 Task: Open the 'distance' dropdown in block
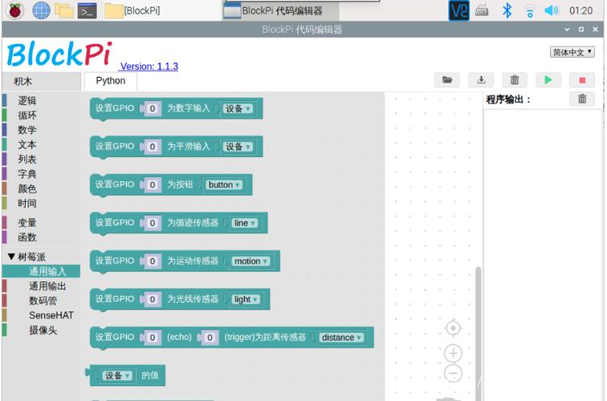(x=341, y=338)
